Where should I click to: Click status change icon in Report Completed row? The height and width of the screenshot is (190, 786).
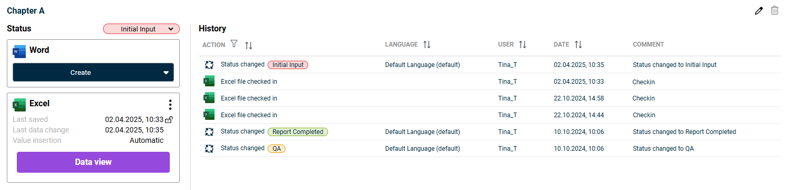click(x=209, y=132)
